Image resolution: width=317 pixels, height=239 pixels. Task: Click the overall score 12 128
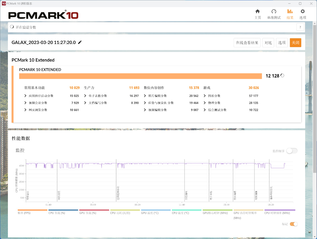(x=272, y=76)
